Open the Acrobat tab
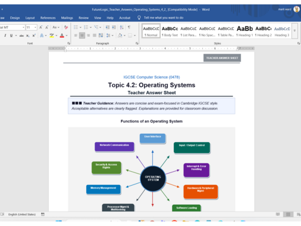Viewport: 301px width, 226px height. coord(125,18)
